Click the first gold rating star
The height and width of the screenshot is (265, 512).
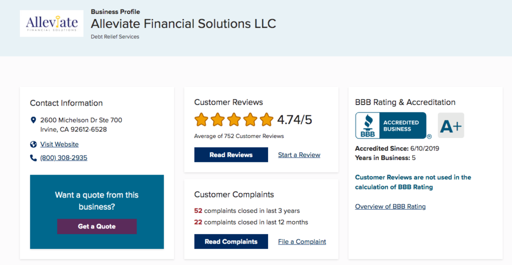201,119
